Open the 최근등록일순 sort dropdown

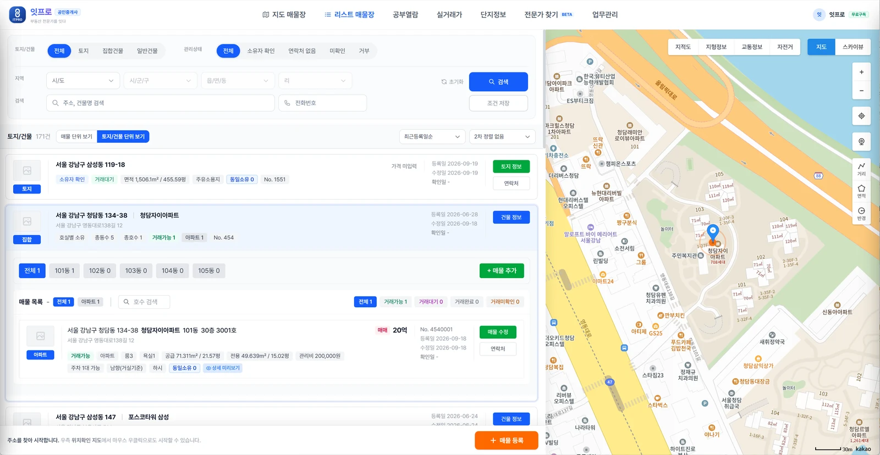tap(432, 137)
